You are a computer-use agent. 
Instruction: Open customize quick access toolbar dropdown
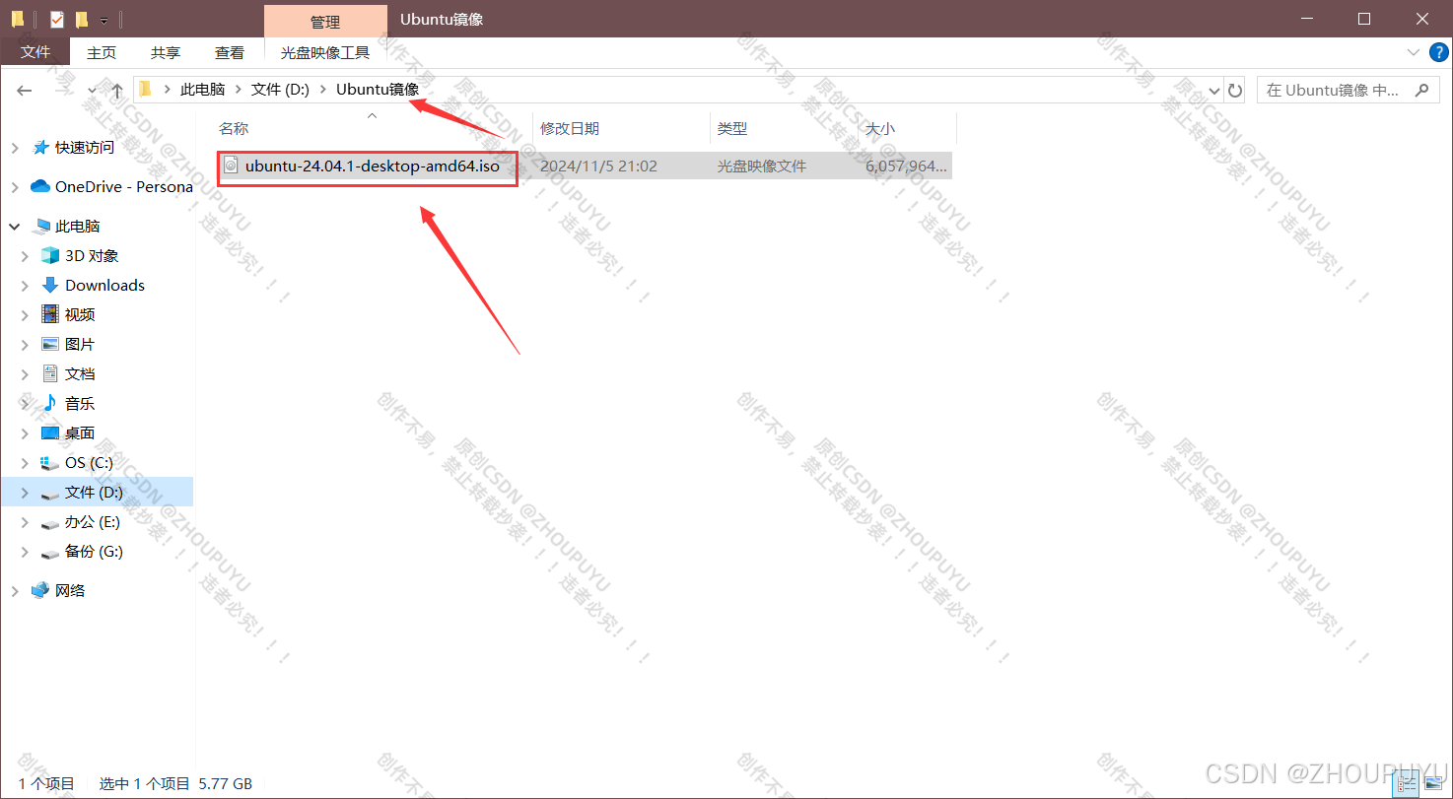[x=104, y=20]
